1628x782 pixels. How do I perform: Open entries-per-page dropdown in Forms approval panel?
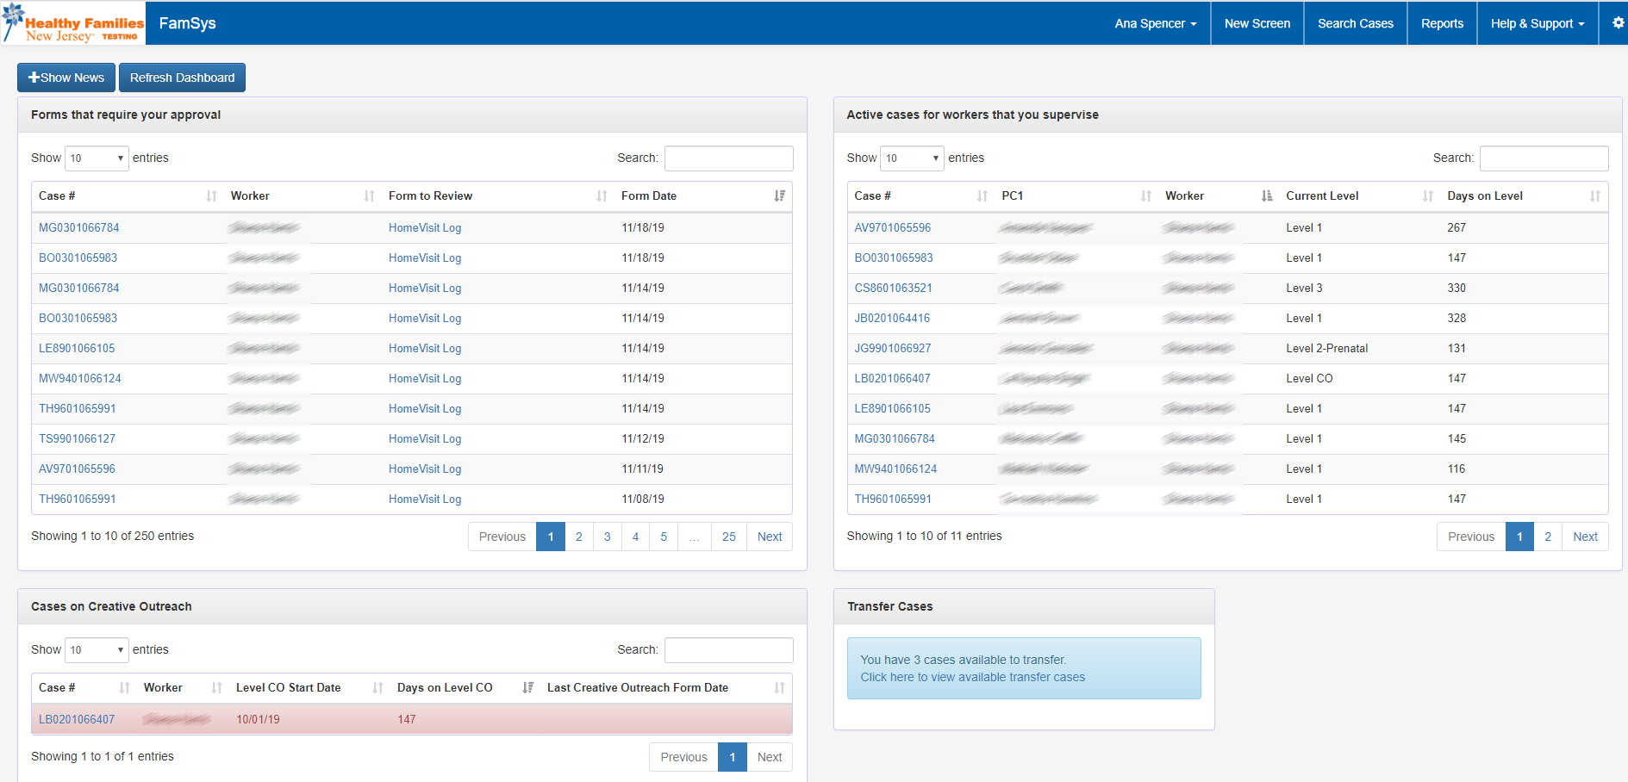click(97, 158)
